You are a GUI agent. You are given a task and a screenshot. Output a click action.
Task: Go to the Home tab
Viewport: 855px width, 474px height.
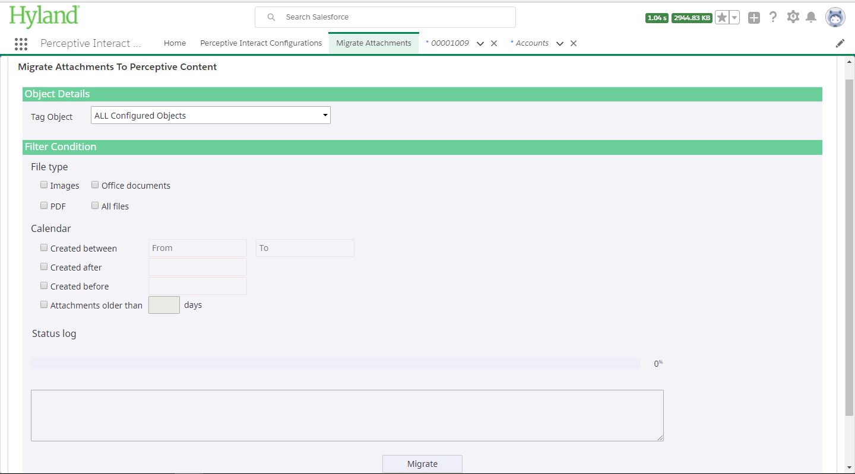[175, 43]
